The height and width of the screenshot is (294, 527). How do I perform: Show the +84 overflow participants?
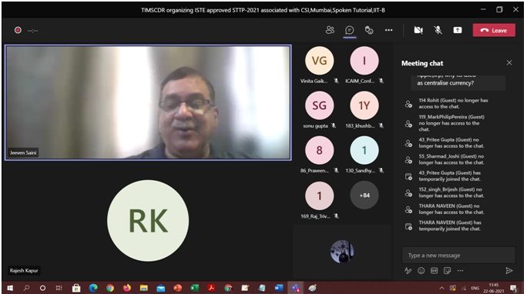click(x=364, y=195)
